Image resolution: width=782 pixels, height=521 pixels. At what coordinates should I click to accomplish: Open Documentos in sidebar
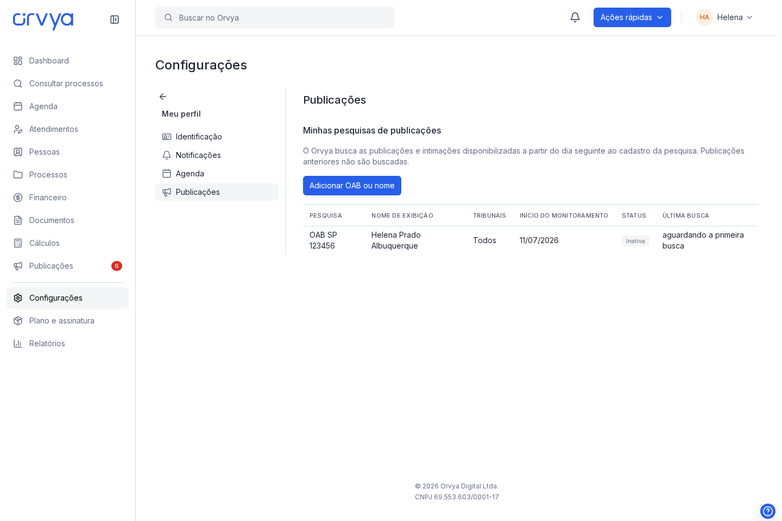(67, 220)
